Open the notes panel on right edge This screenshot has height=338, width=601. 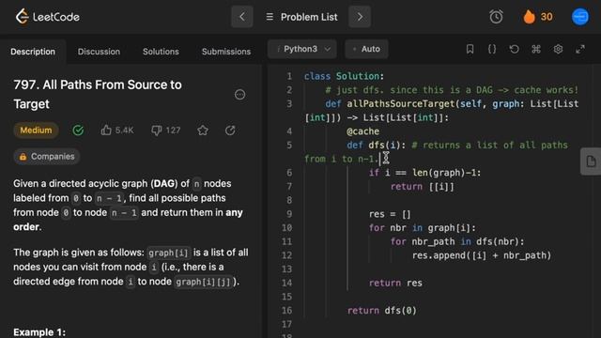[x=591, y=161]
